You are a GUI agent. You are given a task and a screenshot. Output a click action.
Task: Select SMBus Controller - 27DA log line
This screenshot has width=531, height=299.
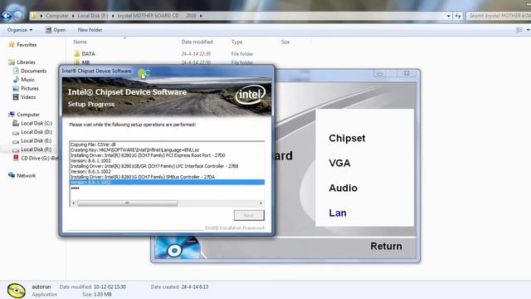(x=143, y=177)
